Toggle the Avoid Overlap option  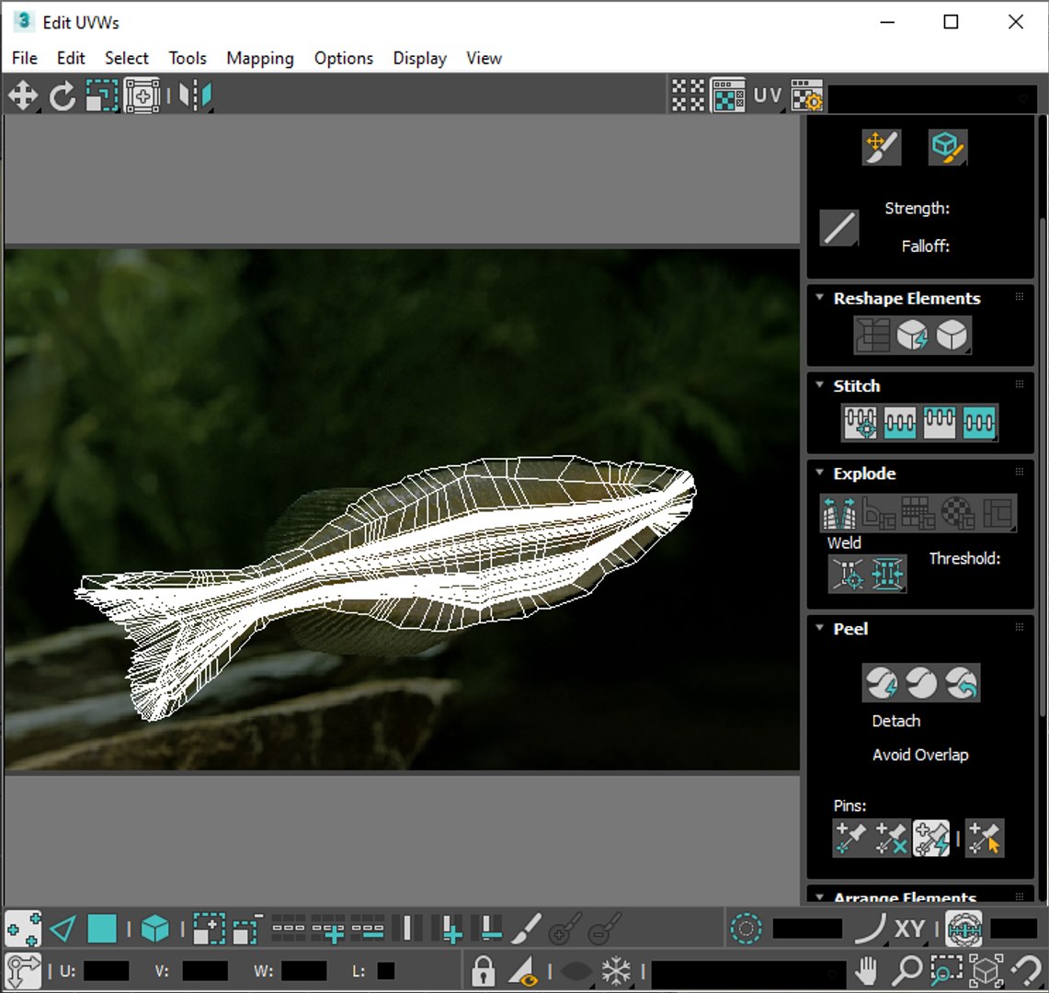pyautogui.click(x=920, y=755)
